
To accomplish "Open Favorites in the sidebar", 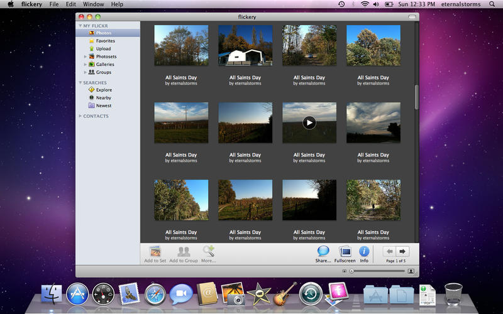I will [x=105, y=41].
